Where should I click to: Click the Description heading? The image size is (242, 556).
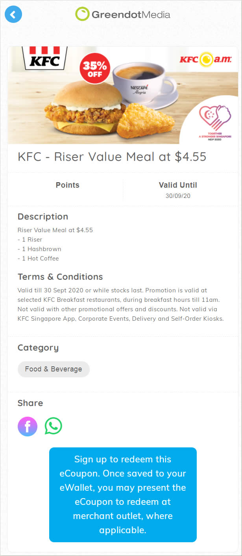(43, 217)
